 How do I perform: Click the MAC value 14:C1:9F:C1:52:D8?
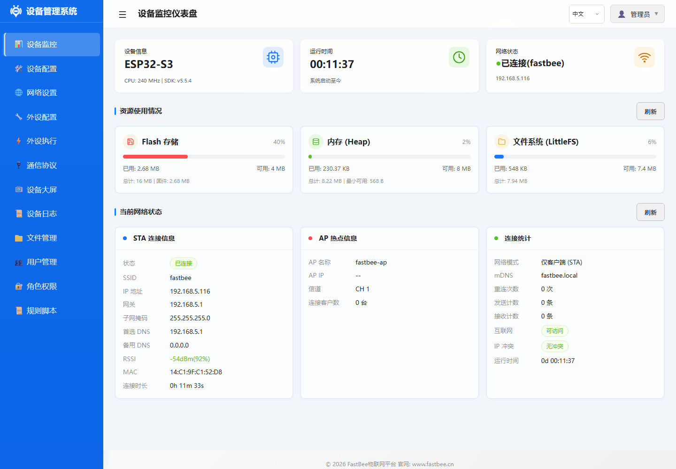click(x=196, y=372)
